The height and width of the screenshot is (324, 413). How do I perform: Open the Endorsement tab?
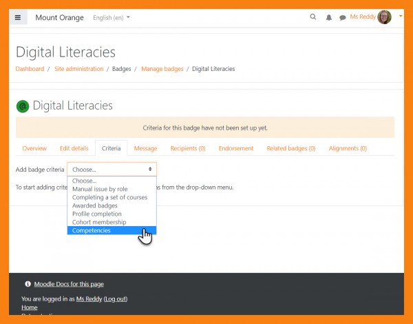click(x=236, y=148)
